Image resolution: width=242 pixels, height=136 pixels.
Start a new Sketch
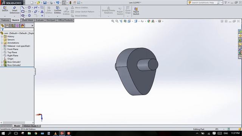click(x=5, y=9)
